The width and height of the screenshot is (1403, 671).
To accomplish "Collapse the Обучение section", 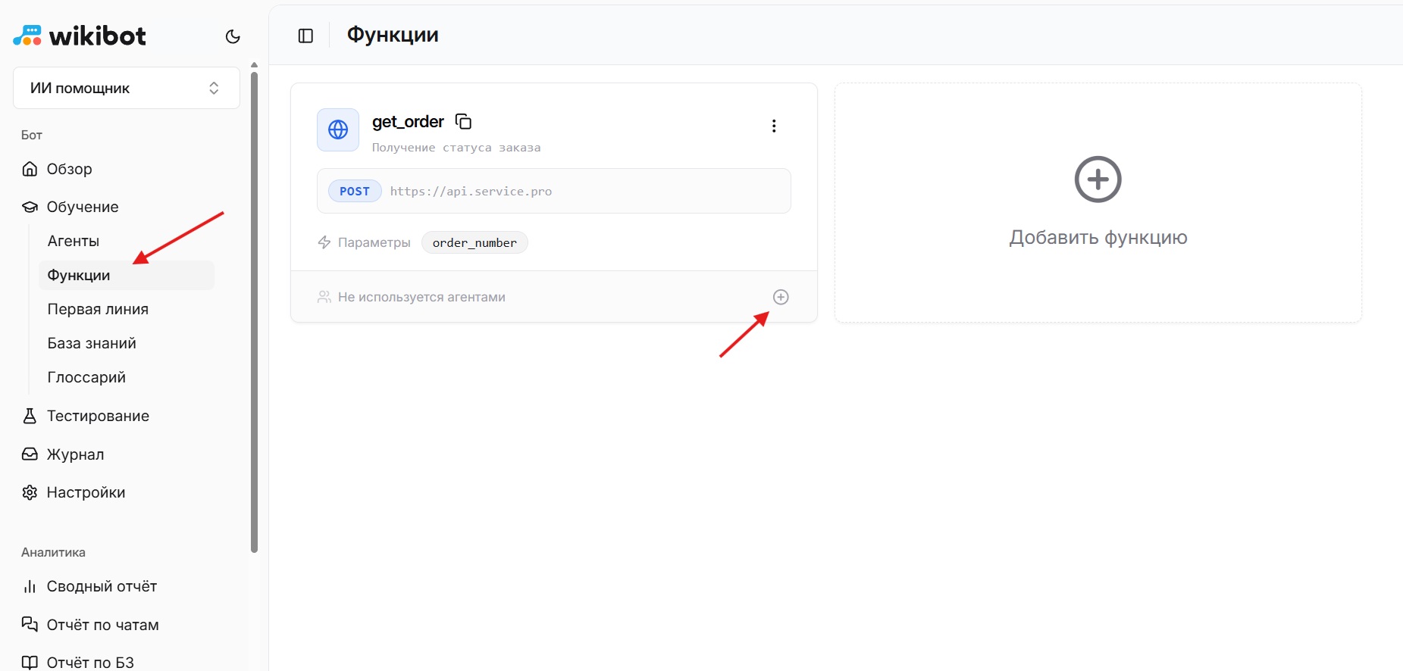I will (x=82, y=207).
